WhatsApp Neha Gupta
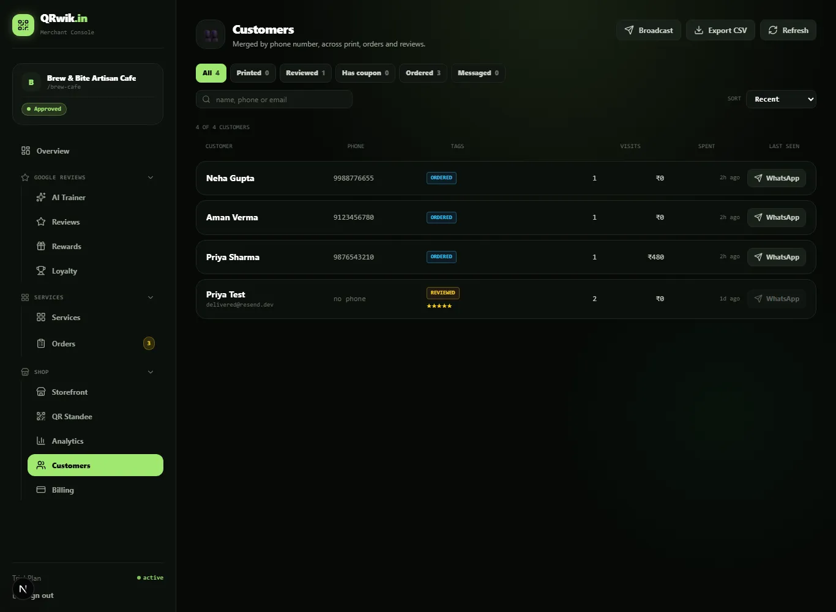This screenshot has height=612, width=836. pos(777,178)
